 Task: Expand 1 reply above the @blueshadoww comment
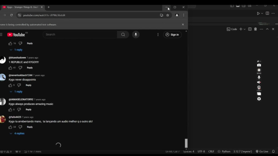click(16, 50)
